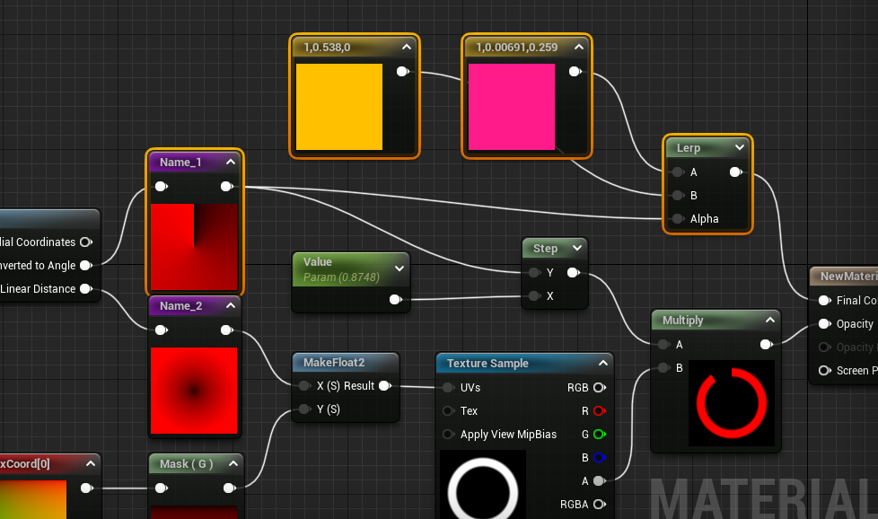Click the Lerp node Alpha input pin
Image resolution: width=878 pixels, height=519 pixels.
tap(678, 219)
